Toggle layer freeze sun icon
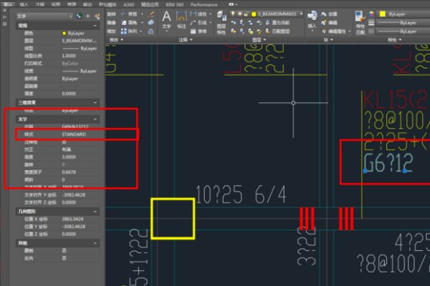Image resolution: width=430 pixels, height=286 pixels. [239, 14]
